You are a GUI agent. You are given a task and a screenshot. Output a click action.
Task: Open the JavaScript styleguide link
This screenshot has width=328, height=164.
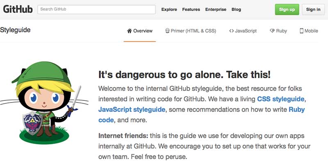[x=132, y=109]
